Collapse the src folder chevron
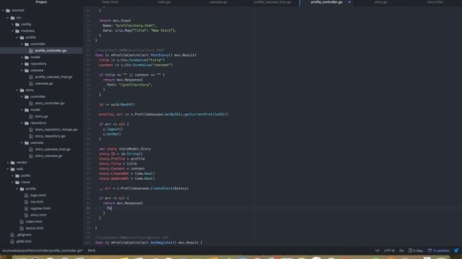The height and width of the screenshot is (259, 462). point(8,18)
